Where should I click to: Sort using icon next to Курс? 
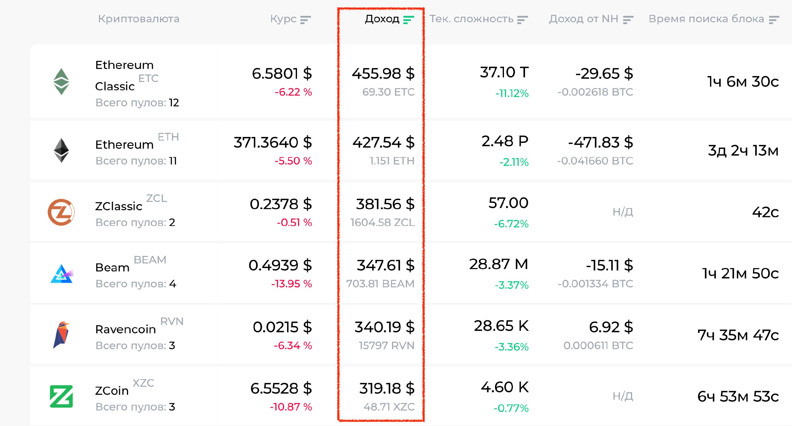click(x=305, y=20)
